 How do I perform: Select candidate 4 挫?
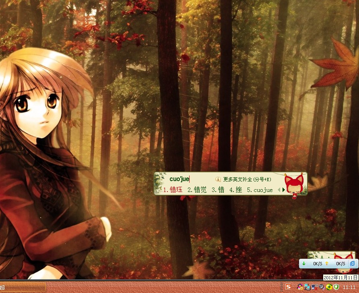236,190
